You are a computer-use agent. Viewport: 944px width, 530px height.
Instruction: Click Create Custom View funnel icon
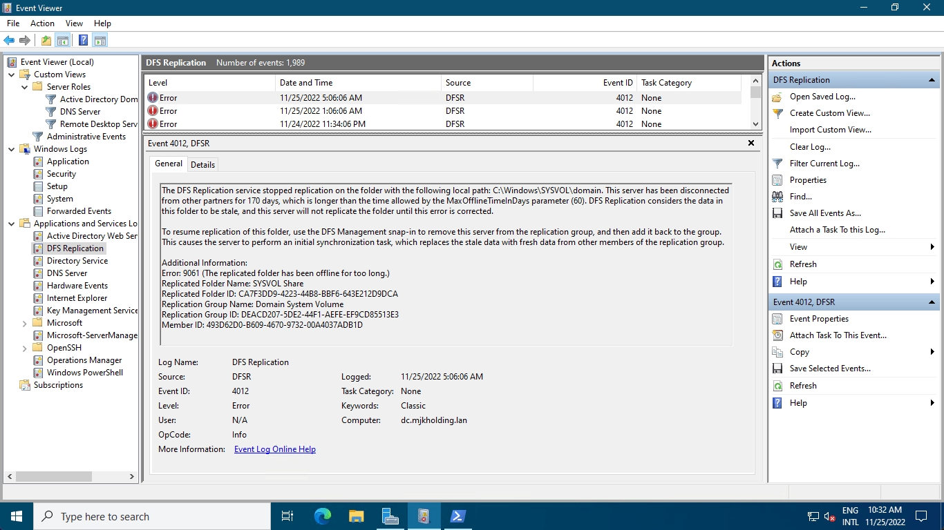click(777, 113)
